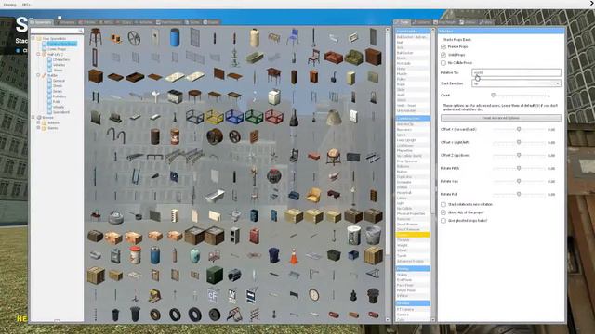Image resolution: width=595 pixels, height=334 pixels.
Task: Spawn the orange traffic cone prop
Action: point(294,256)
